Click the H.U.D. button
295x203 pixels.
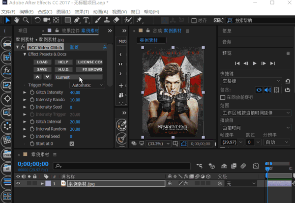63,69
